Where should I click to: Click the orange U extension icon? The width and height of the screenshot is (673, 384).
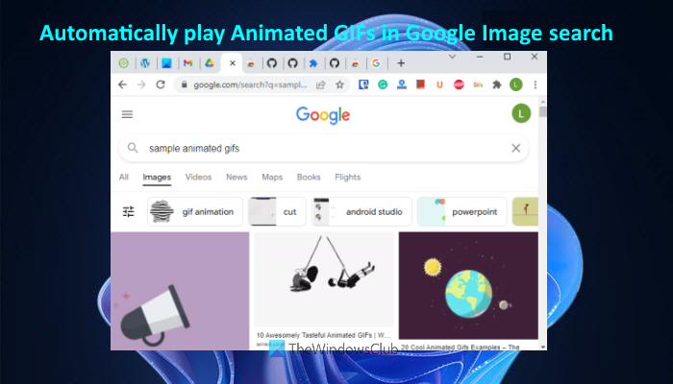pyautogui.click(x=439, y=84)
